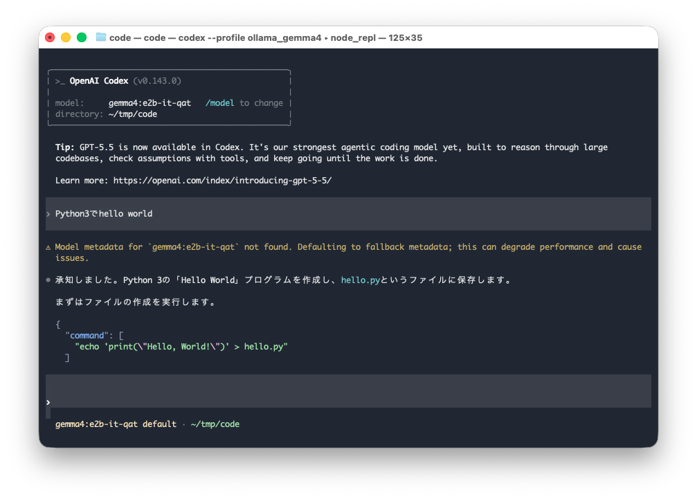This screenshot has width=697, height=499.
Task: Click the prompt chevron in the input area
Action: point(48,402)
